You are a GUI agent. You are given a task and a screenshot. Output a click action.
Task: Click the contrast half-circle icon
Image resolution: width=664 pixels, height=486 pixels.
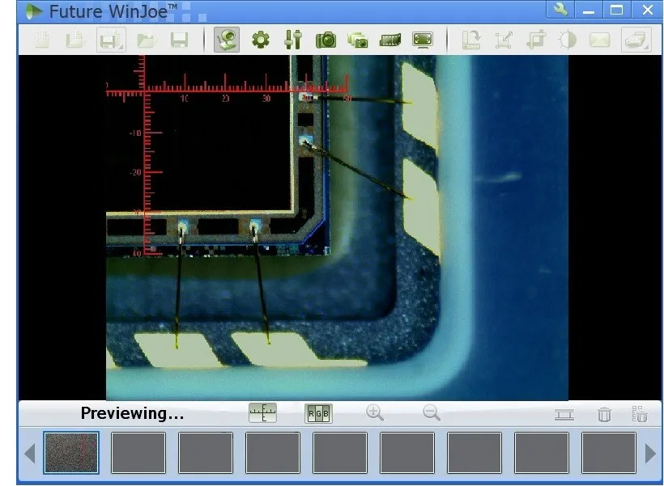pyautogui.click(x=568, y=40)
